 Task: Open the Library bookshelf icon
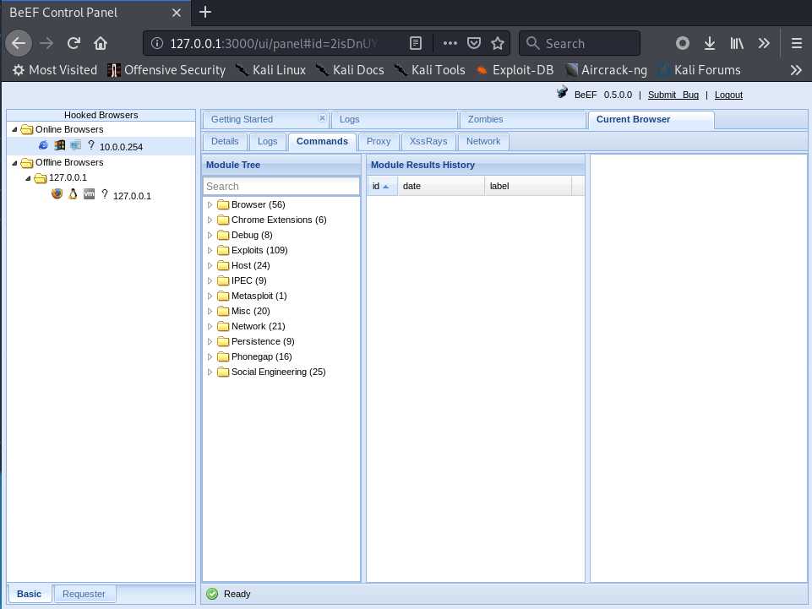coord(737,44)
